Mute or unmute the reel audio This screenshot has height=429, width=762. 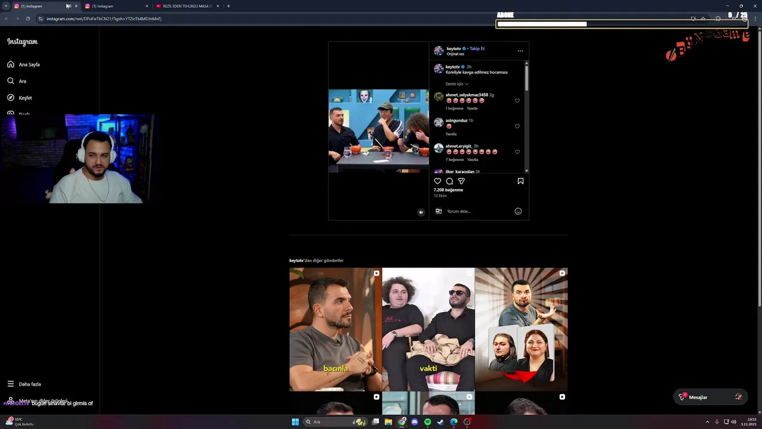click(x=421, y=212)
